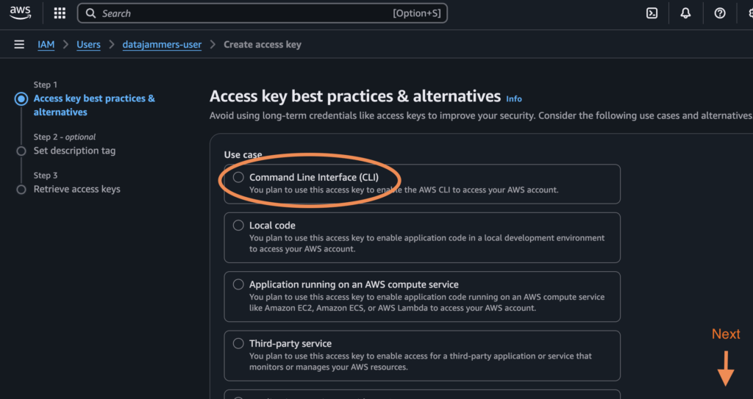753x399 pixels.
Task: Select the Third-party service radio option
Action: [238, 343]
